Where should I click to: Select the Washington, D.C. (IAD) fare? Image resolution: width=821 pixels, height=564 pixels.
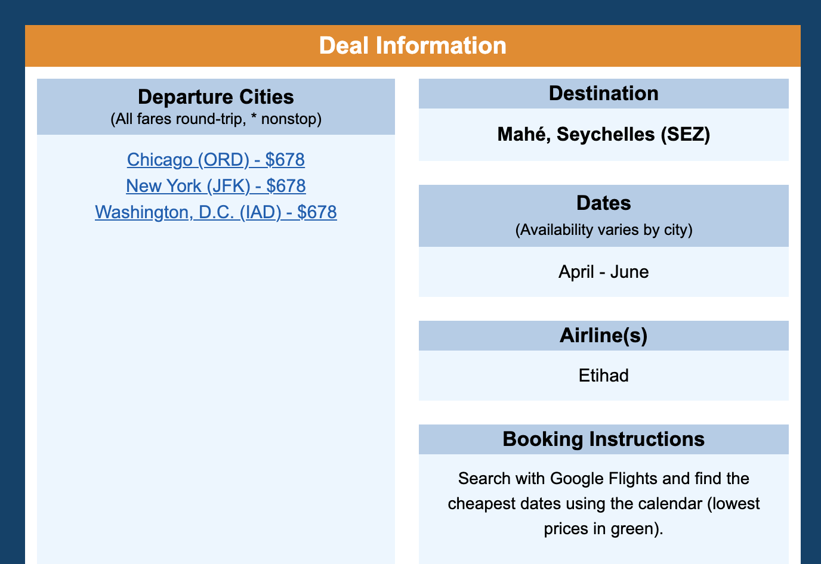215,212
